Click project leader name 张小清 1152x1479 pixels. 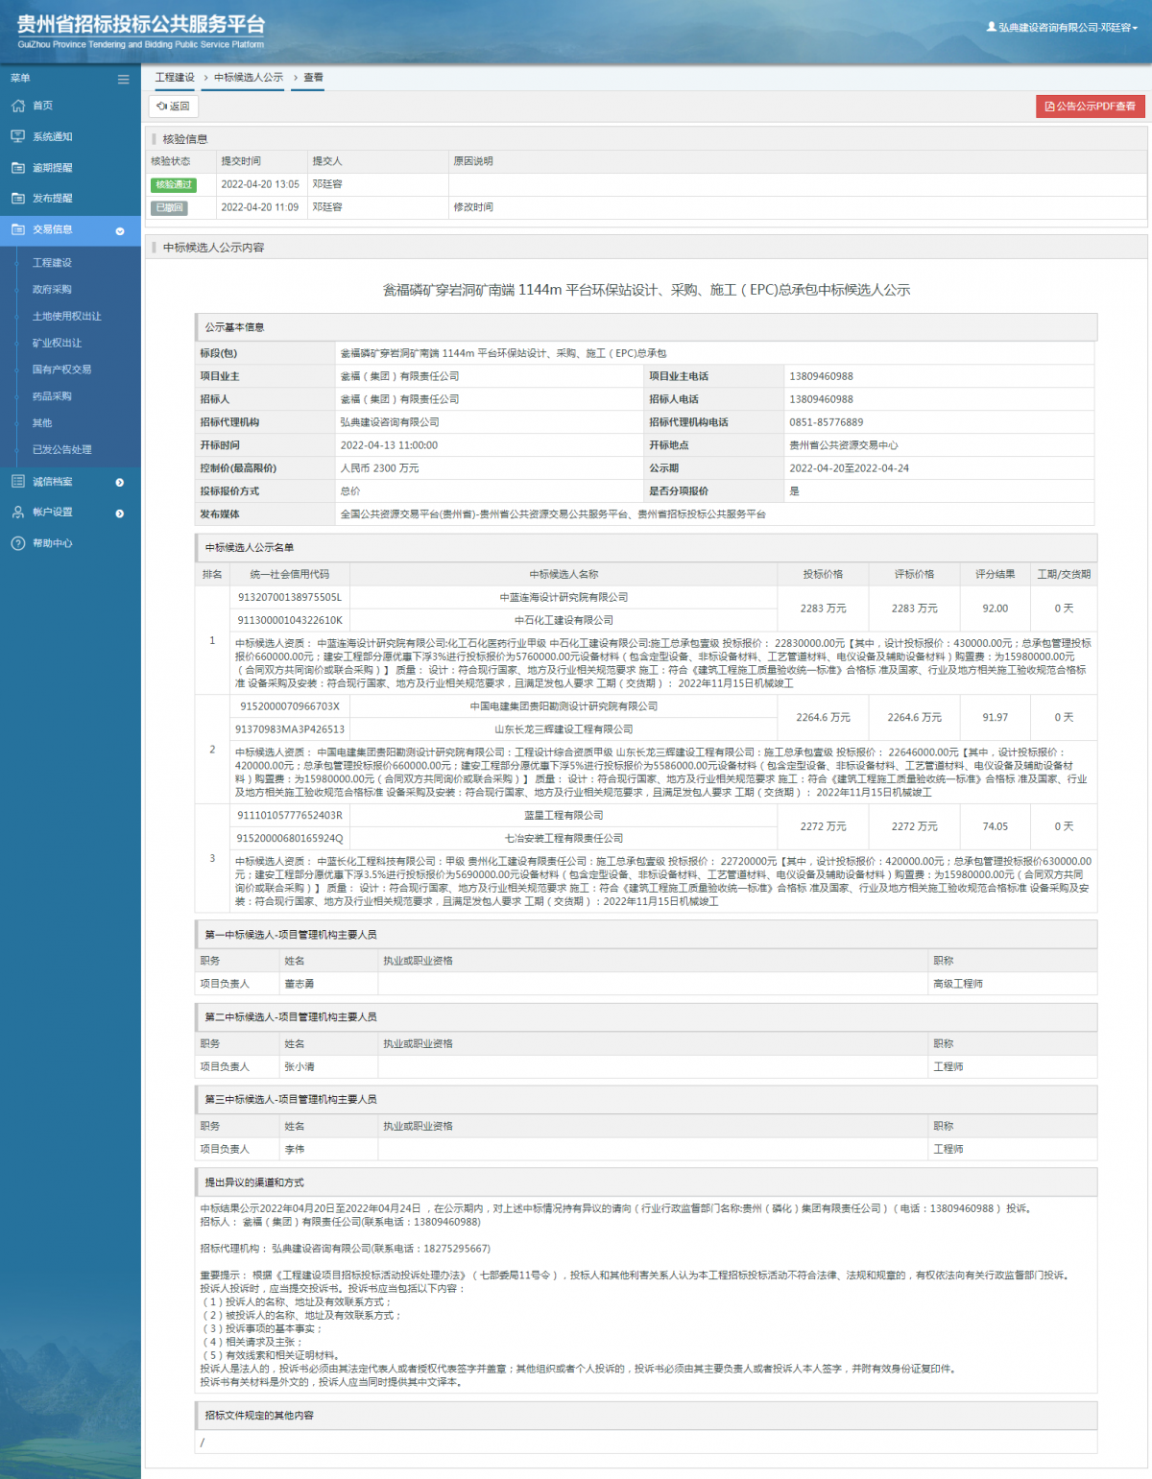coord(300,1066)
